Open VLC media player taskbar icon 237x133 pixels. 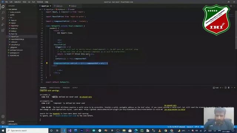tap(160, 130)
